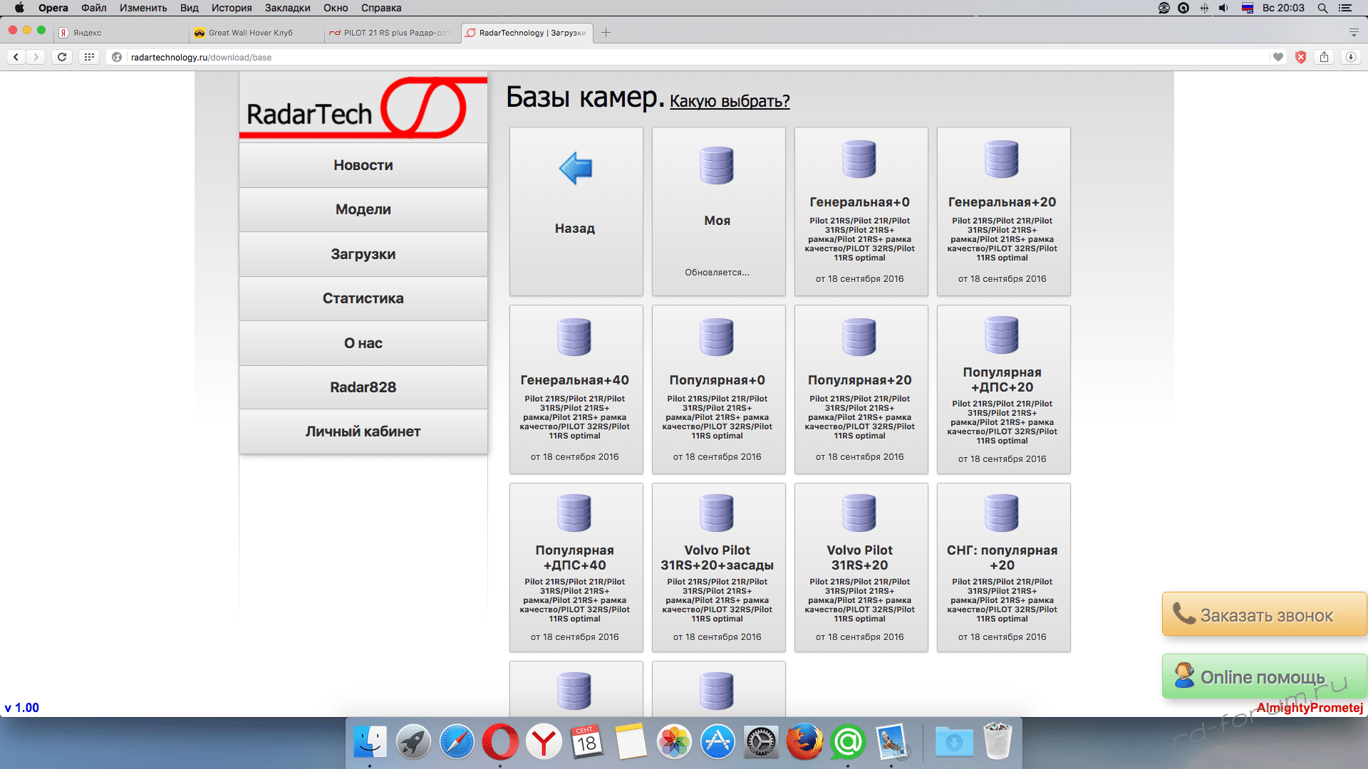Open a new tab with plus button

[x=606, y=33]
